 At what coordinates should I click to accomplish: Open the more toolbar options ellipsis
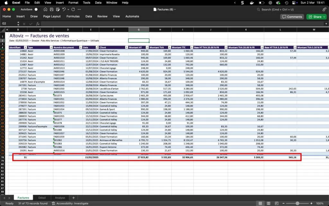click(x=79, y=9)
